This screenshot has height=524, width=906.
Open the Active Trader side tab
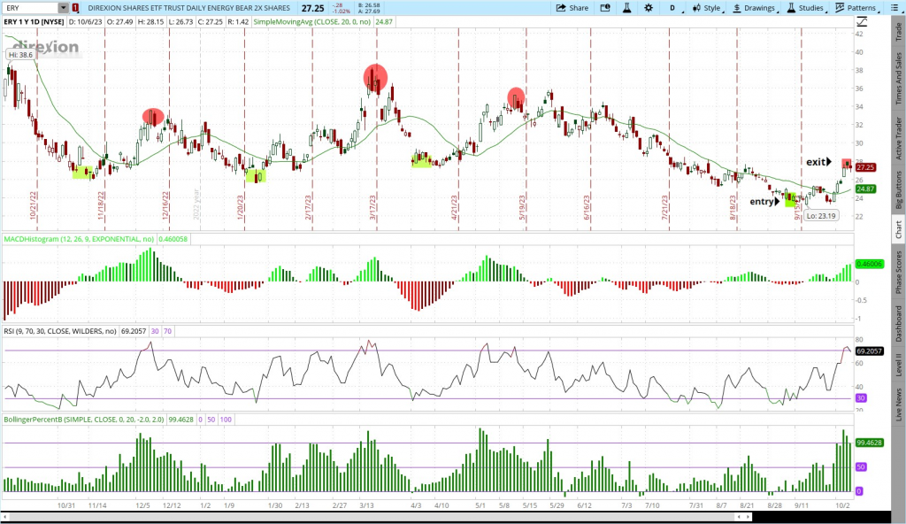pyautogui.click(x=899, y=138)
